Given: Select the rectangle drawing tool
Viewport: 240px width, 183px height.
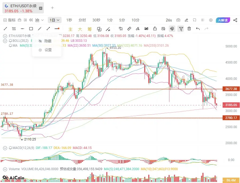Looking at the screenshot, I should (31, 29).
